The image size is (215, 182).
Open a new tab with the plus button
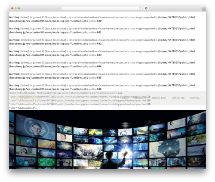coord(204,9)
